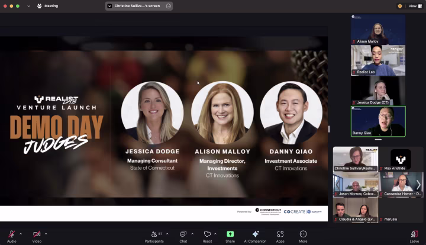Select Claudia & Angelo video tile

point(356,210)
